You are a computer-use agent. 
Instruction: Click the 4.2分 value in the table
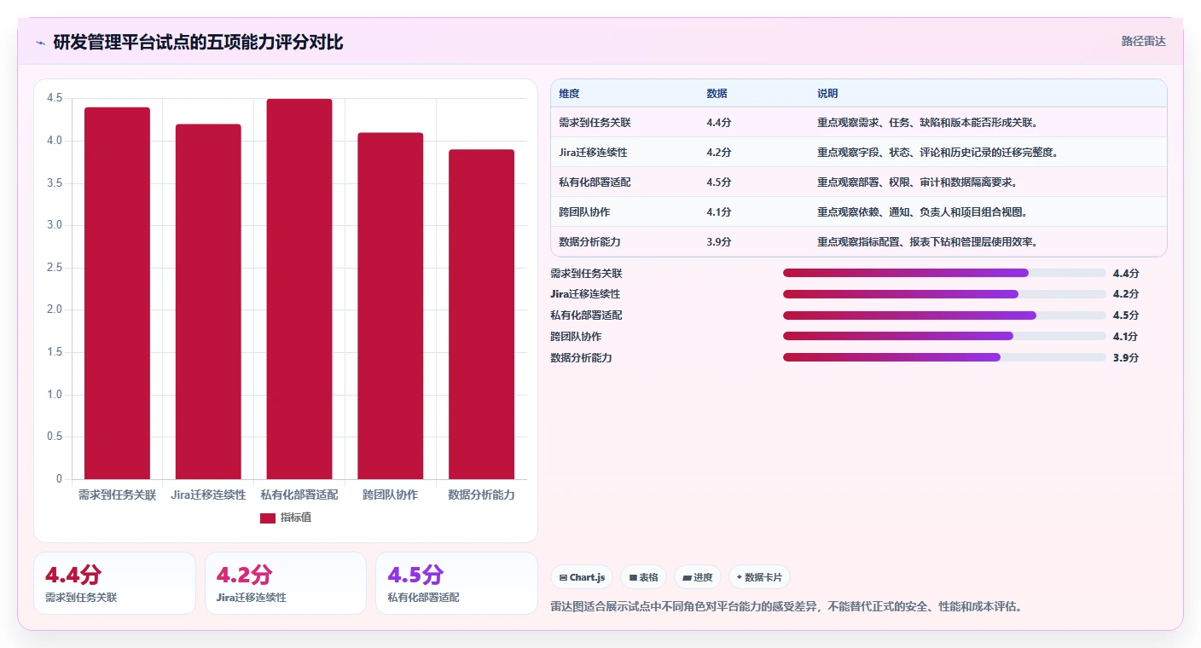click(719, 153)
